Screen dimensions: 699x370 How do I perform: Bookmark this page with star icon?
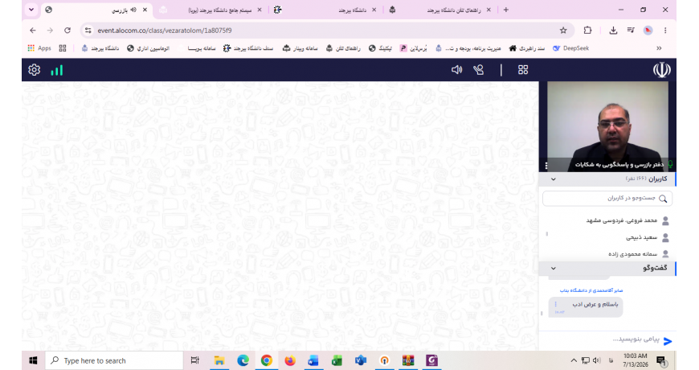[563, 31]
